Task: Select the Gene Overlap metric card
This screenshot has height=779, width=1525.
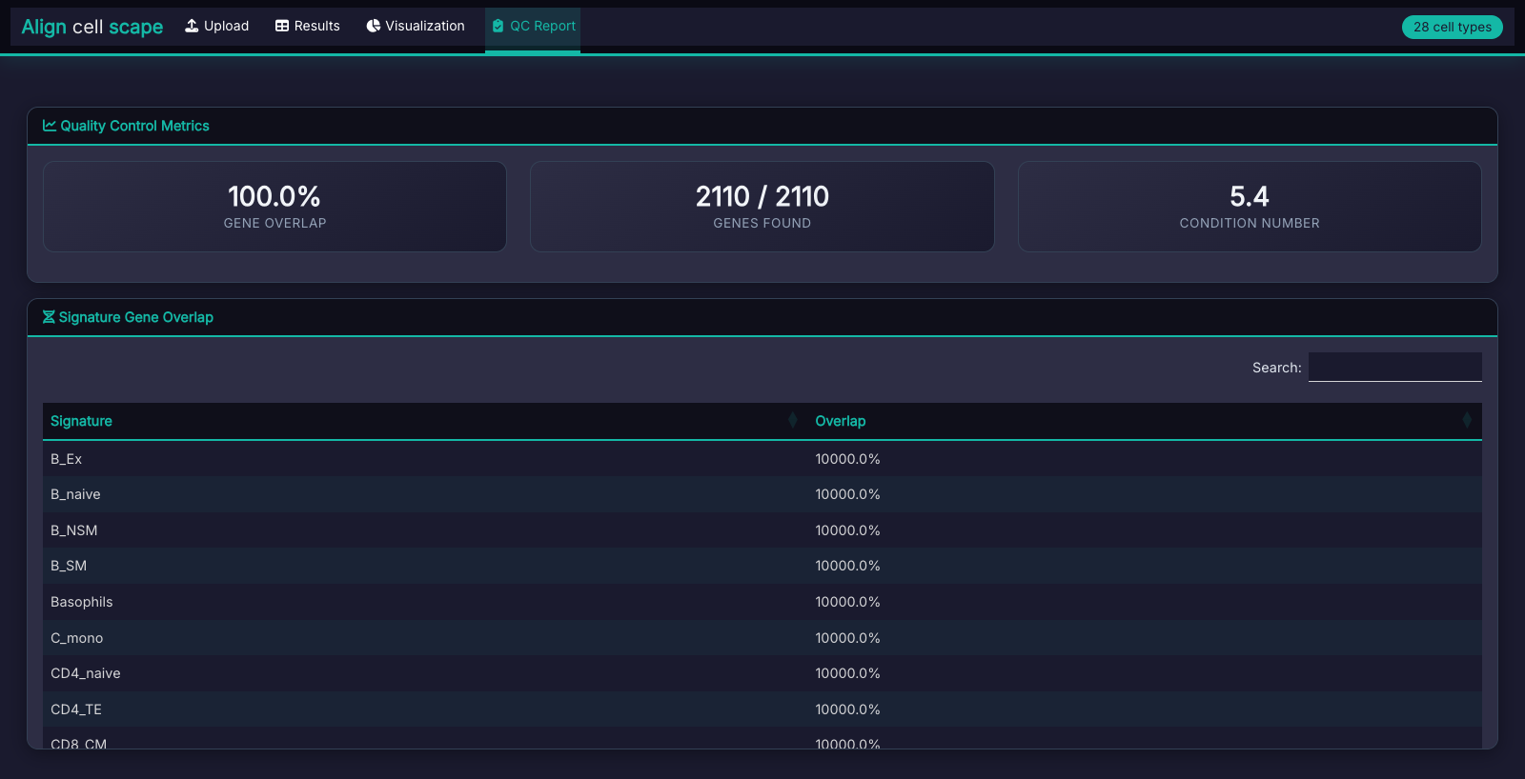Action: 274,207
